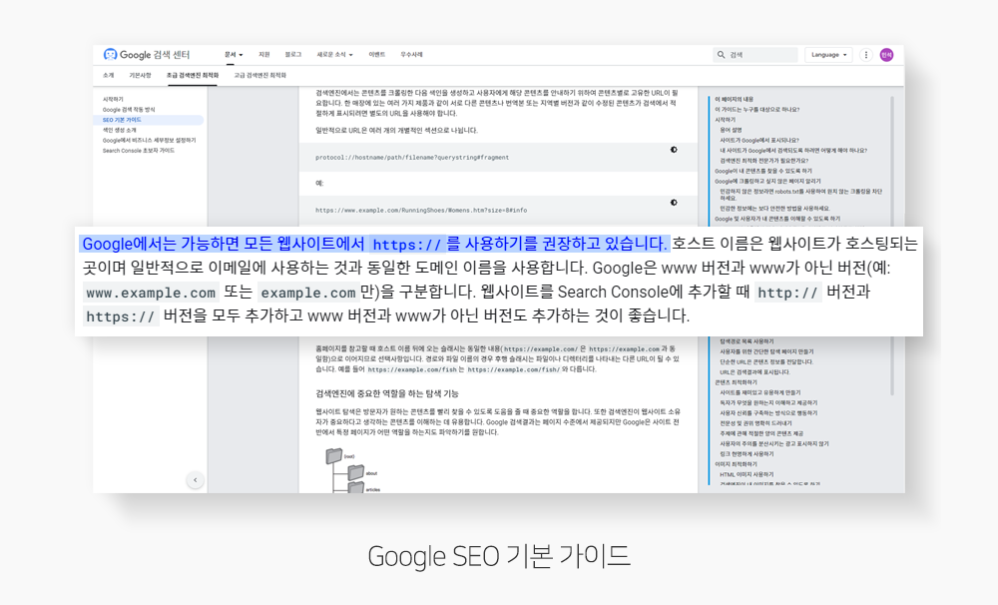Open Google 검색 작동 방식 in sidebar

click(x=129, y=110)
